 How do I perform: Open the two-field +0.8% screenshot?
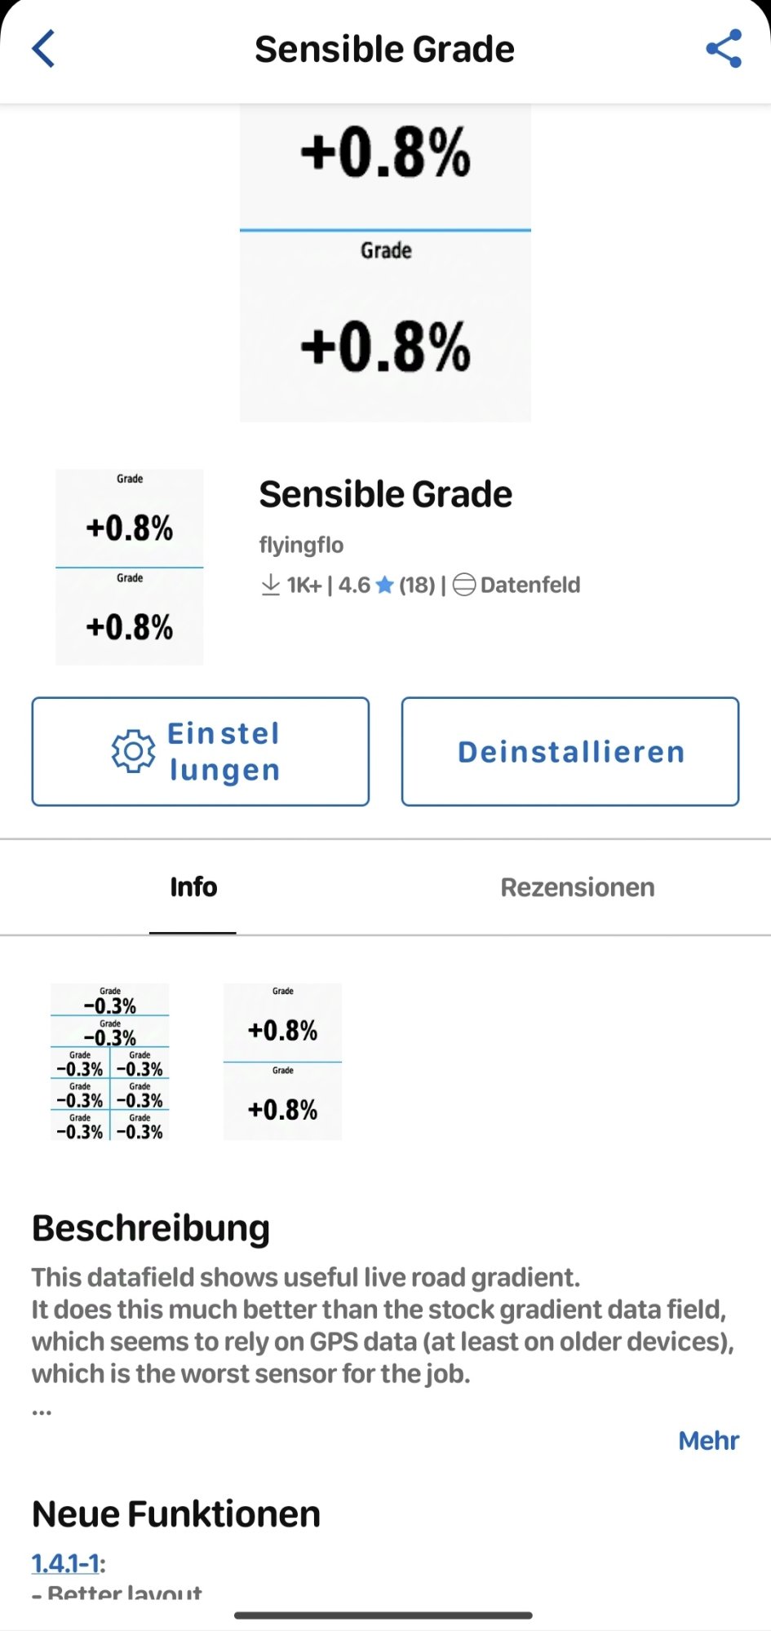[x=282, y=1061]
